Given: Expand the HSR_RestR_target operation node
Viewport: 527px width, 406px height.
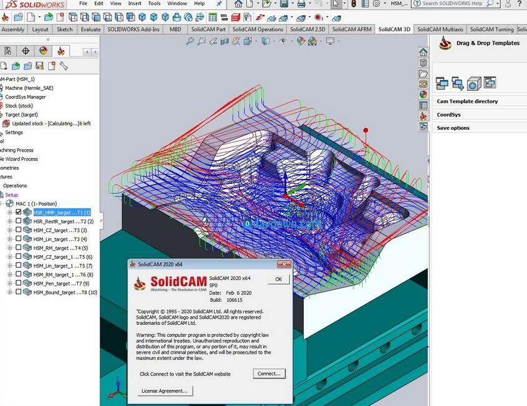Looking at the screenshot, I should coord(10,221).
